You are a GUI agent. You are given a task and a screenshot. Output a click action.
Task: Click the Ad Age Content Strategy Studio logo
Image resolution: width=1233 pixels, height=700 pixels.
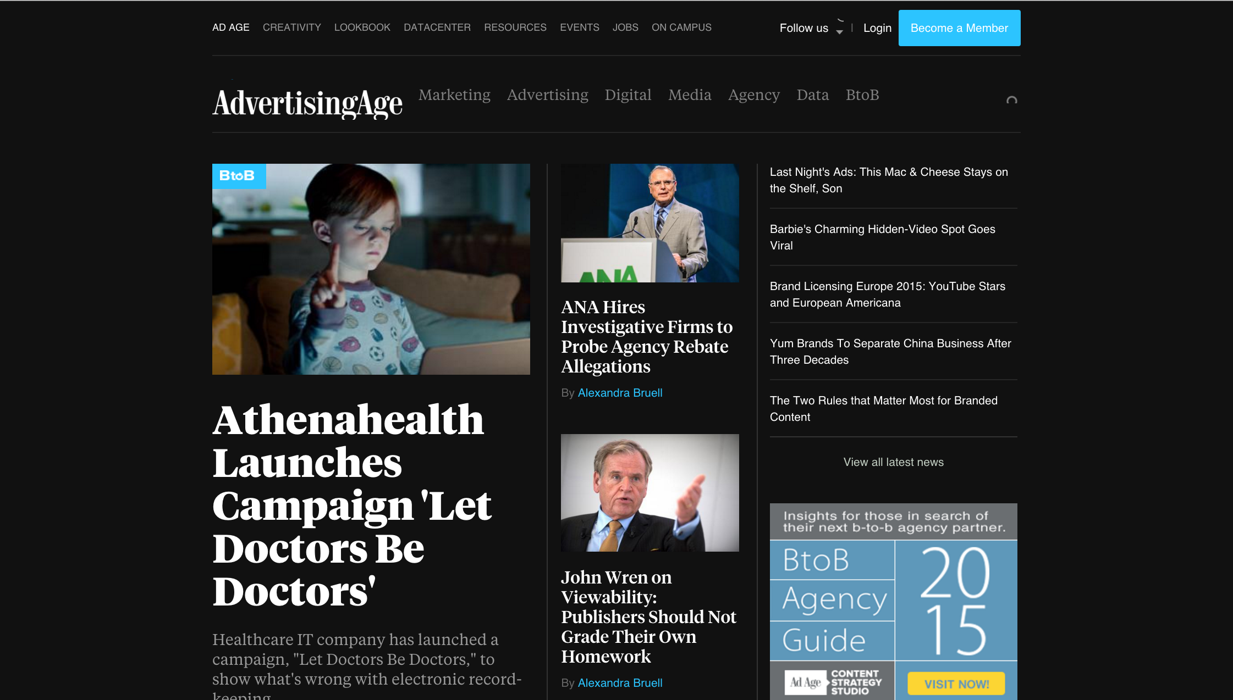(833, 682)
